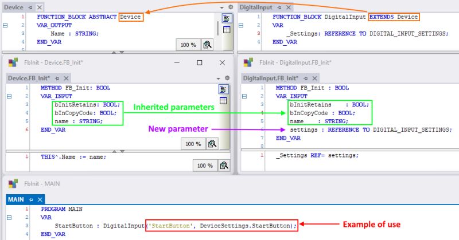Viewport: 459px width, 240px height.
Task: Click '_Settings: REFERENCE TO DIGITAL_INPUT_SETTINGS;' line
Action: coord(367,34)
